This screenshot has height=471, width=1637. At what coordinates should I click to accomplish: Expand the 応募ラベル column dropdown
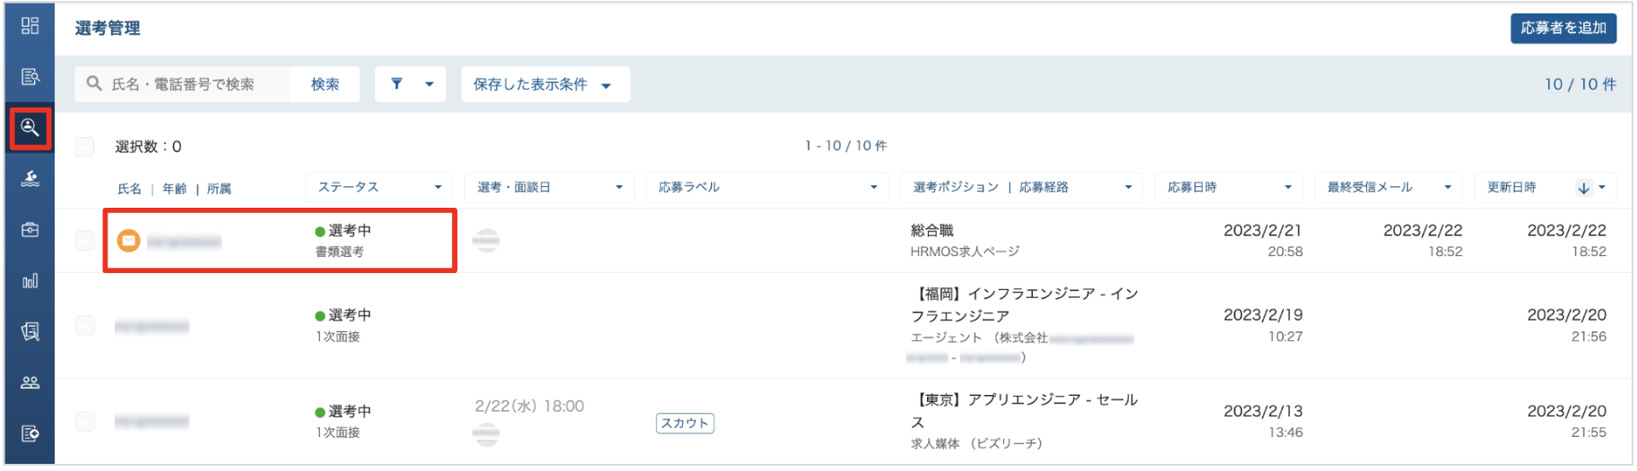768,187
